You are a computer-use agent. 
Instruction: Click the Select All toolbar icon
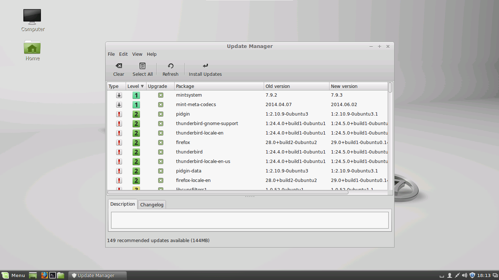142,66
